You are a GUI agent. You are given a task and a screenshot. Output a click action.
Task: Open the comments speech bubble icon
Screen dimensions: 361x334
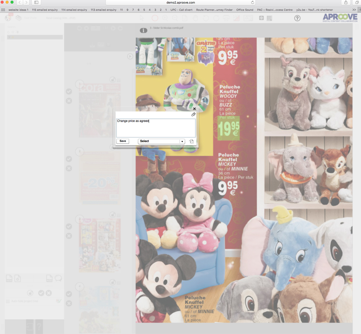tap(58, 278)
